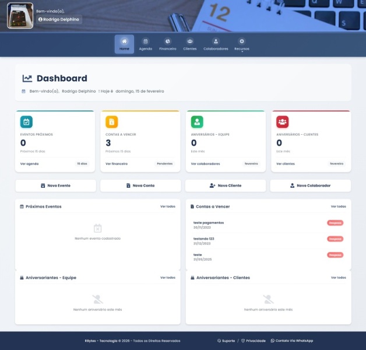This screenshot has width=366, height=350.
Task: Click the Aniversários Equipe green icon
Action: click(197, 122)
